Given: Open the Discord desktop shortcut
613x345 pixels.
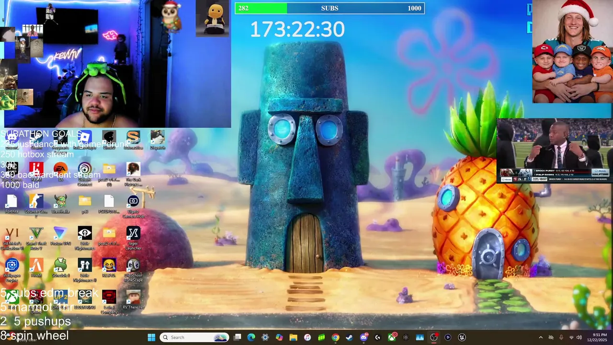Looking at the screenshot, I should click(11, 140).
